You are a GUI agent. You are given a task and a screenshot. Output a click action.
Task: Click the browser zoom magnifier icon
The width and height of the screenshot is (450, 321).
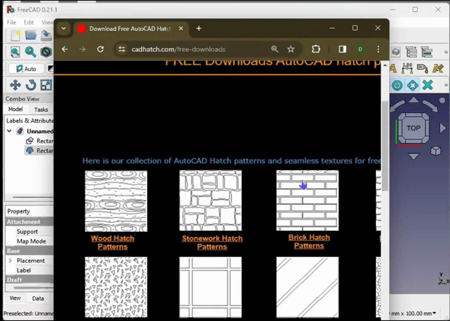coord(274,49)
